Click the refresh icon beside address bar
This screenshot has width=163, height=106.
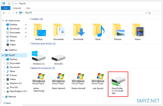tap(149, 13)
